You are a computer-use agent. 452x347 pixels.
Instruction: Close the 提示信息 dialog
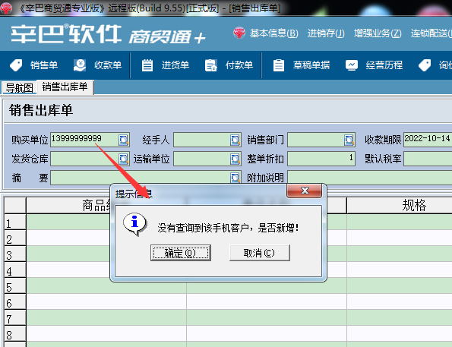tap(305, 191)
